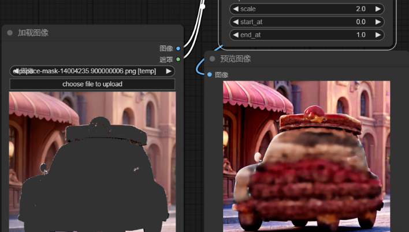This screenshot has width=409, height=232.
Task: Click the scale value field showing 2.0
Action: [x=307, y=9]
